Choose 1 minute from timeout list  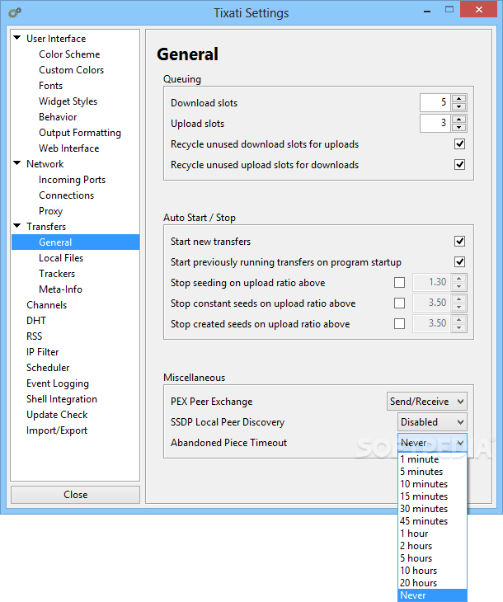coord(433,459)
